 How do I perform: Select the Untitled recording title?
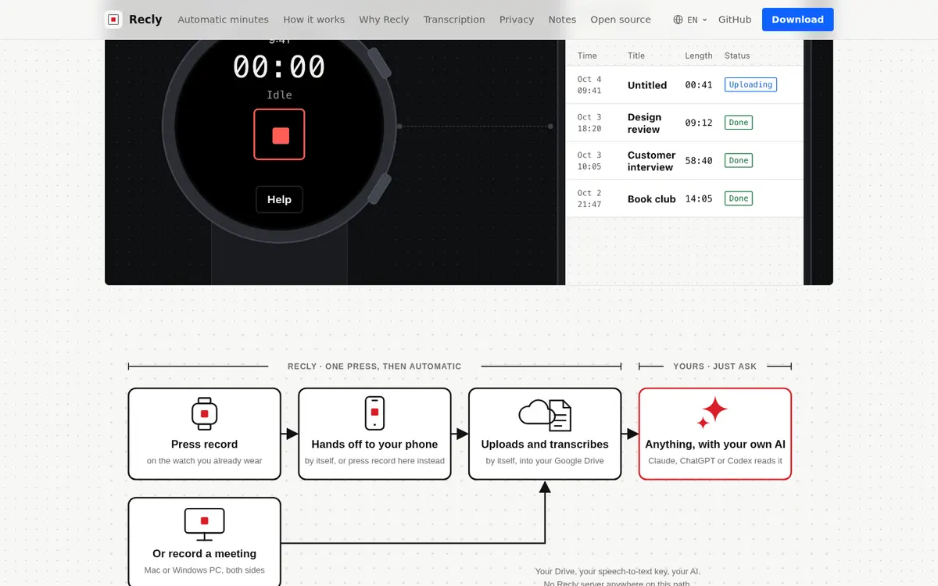[647, 85]
